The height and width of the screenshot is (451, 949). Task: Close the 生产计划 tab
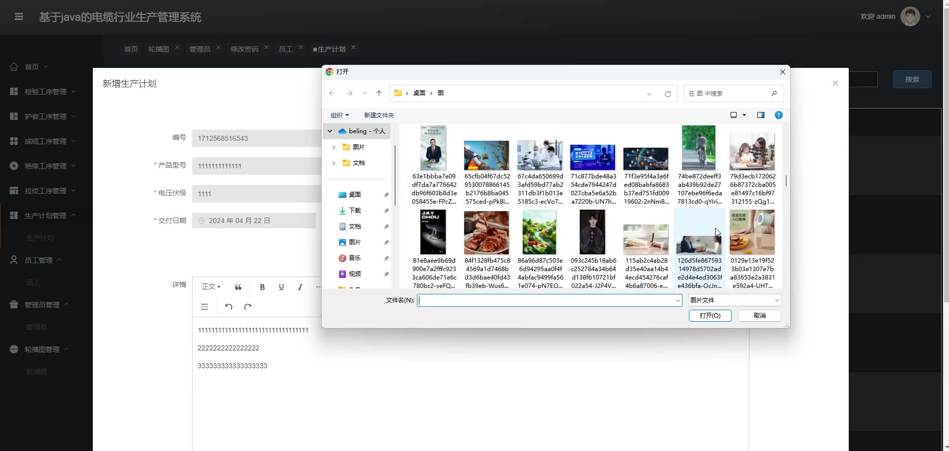(x=353, y=47)
